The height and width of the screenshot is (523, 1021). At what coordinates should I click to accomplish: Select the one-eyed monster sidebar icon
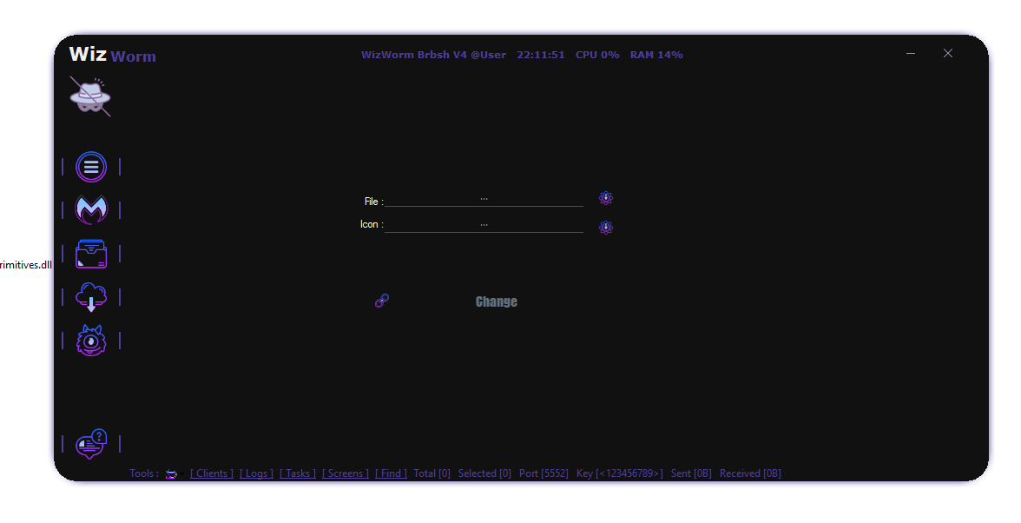point(91,341)
